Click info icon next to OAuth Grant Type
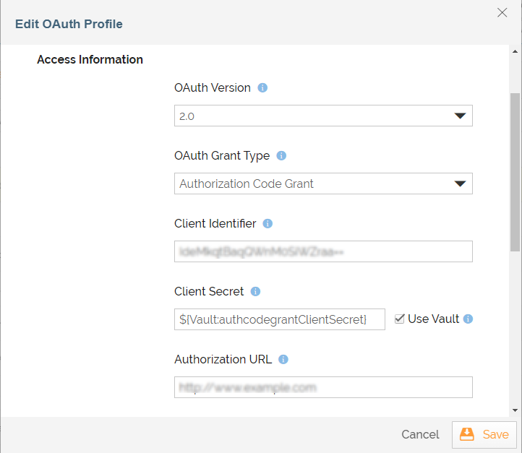Screen dimensions: 522x453 (281, 155)
